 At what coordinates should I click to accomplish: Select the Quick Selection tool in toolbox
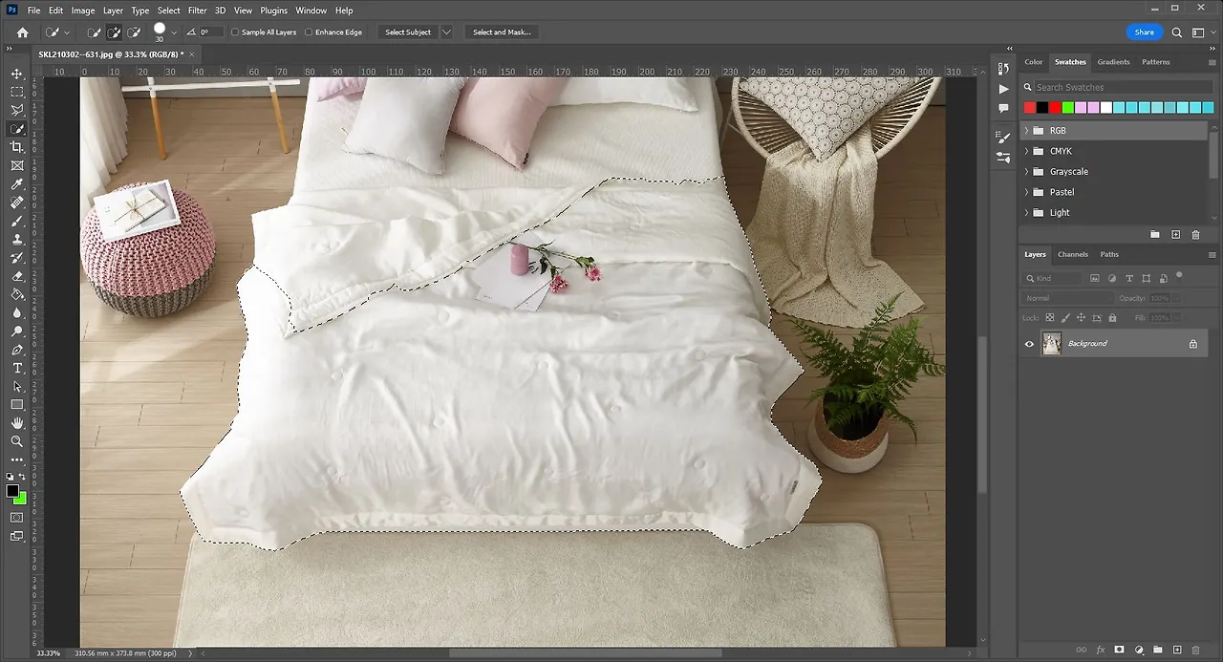pos(17,129)
